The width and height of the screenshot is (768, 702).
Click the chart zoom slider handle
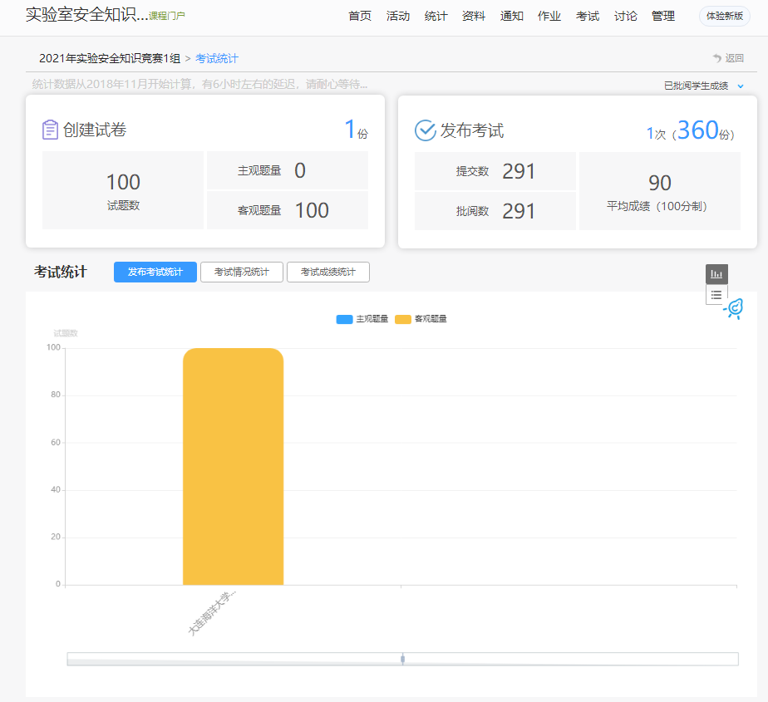402,659
